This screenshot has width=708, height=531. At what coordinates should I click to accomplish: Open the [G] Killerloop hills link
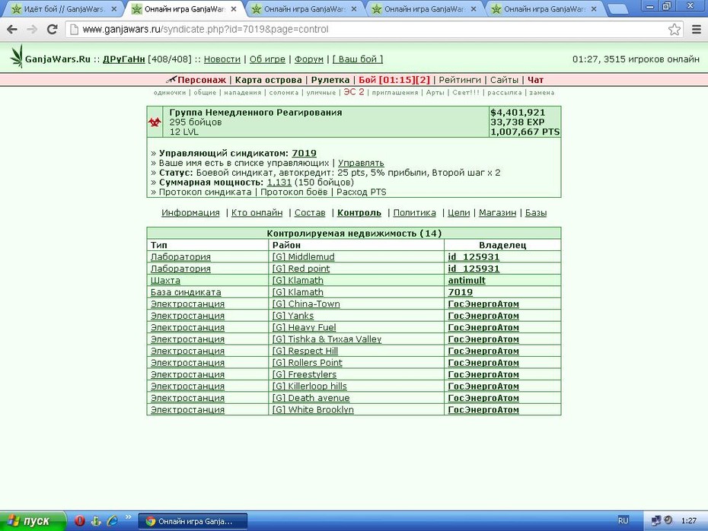[x=309, y=386]
